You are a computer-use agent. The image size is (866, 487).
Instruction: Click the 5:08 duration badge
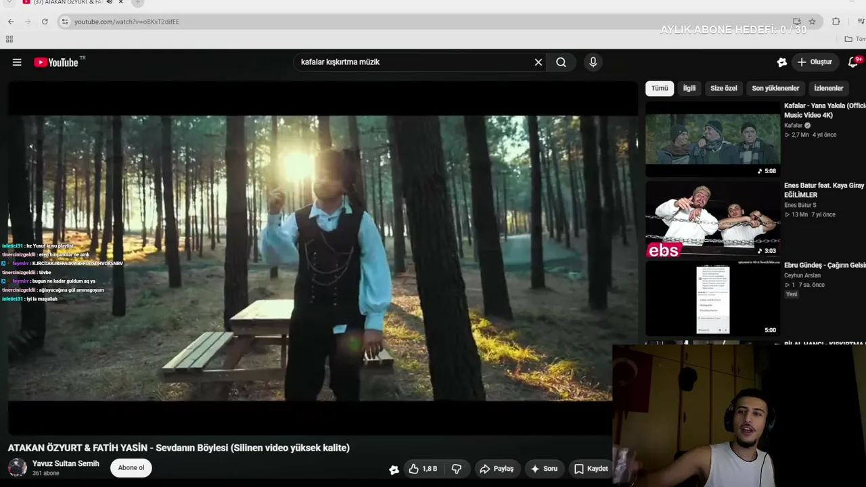point(767,171)
